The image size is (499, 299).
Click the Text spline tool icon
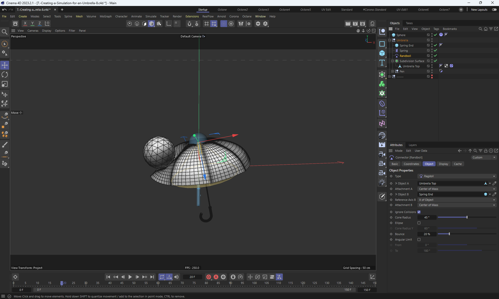pyautogui.click(x=382, y=63)
